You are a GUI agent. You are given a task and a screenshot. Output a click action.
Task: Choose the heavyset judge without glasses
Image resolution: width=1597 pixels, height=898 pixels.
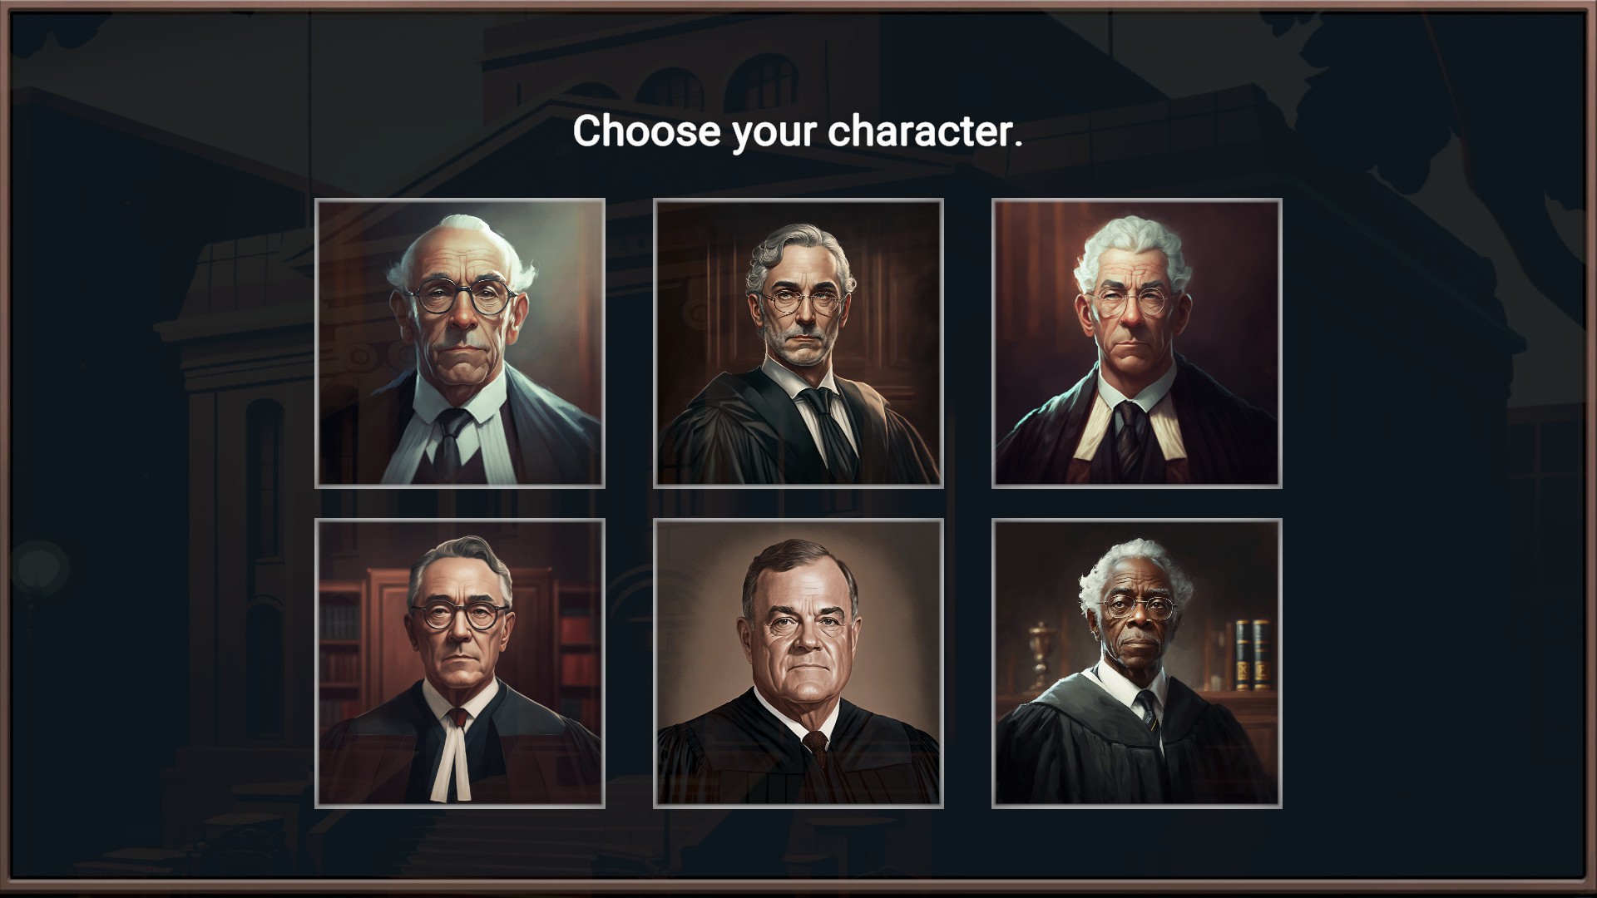pyautogui.click(x=798, y=663)
